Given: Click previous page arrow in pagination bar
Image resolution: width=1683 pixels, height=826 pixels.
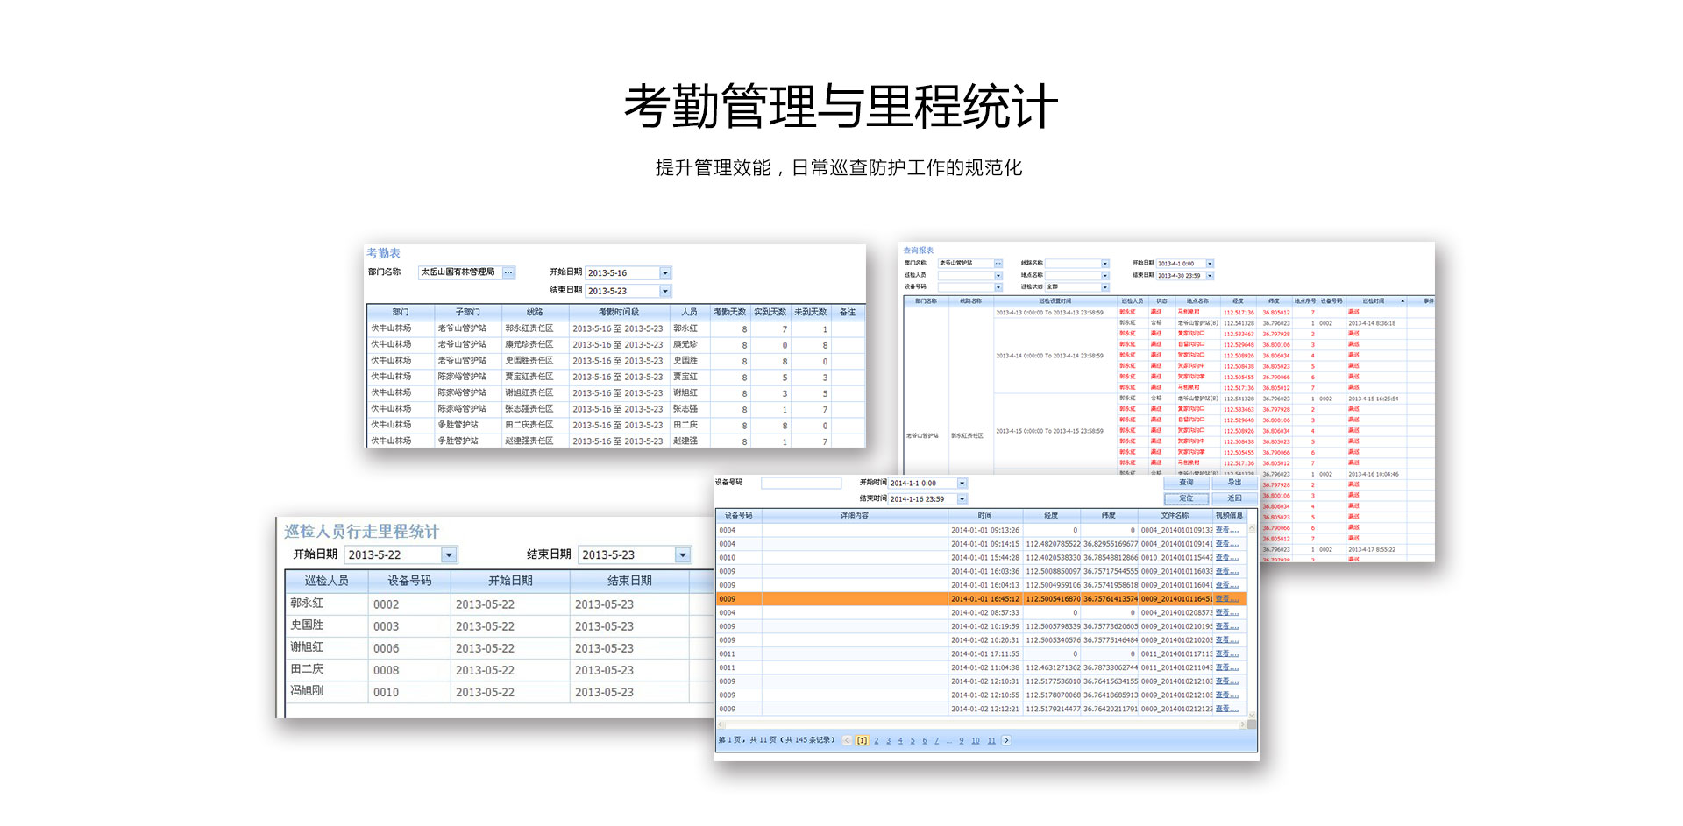Looking at the screenshot, I should coord(847,740).
